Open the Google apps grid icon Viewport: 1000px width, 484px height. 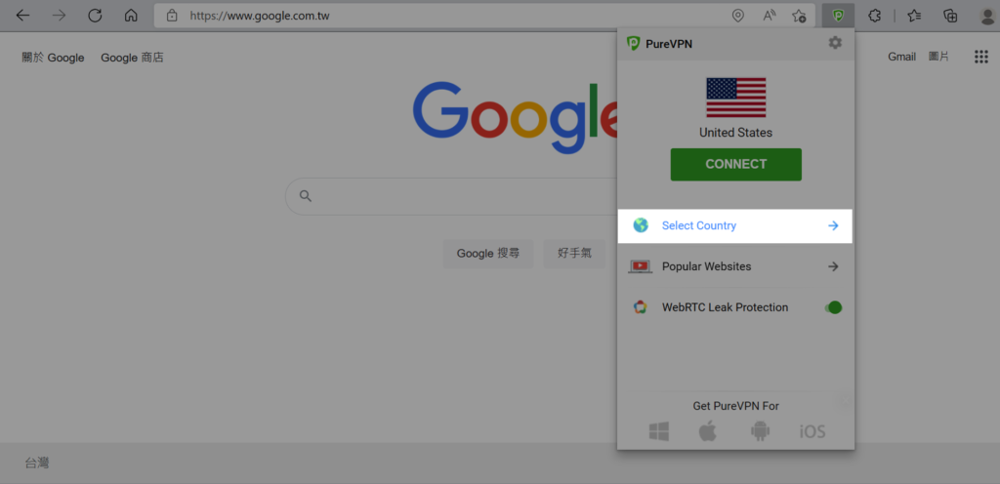(x=980, y=58)
